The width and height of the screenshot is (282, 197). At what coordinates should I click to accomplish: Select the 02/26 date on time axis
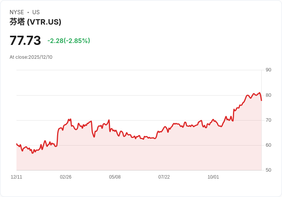click(x=66, y=177)
